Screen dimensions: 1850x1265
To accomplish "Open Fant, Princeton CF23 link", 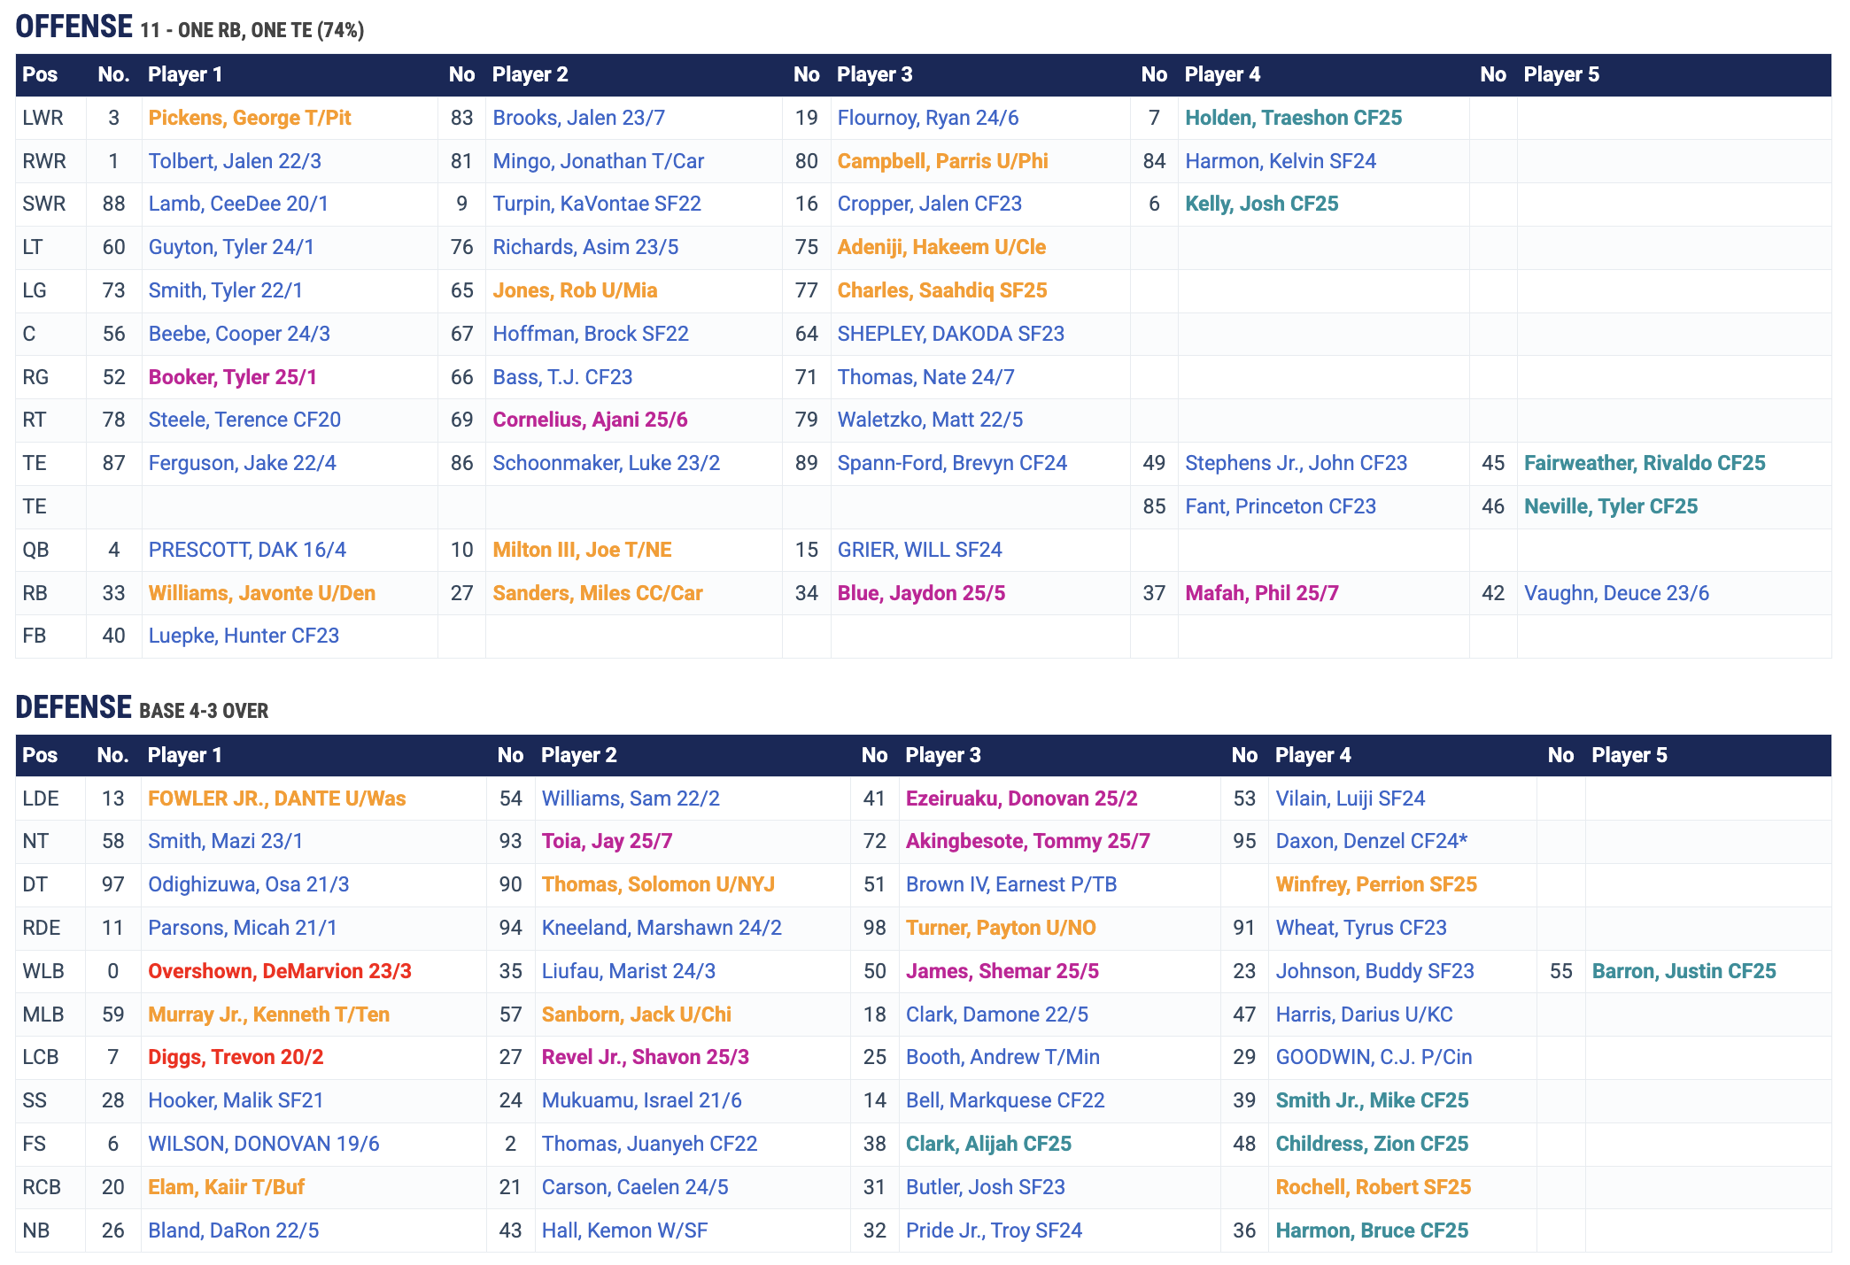I will (x=1281, y=506).
